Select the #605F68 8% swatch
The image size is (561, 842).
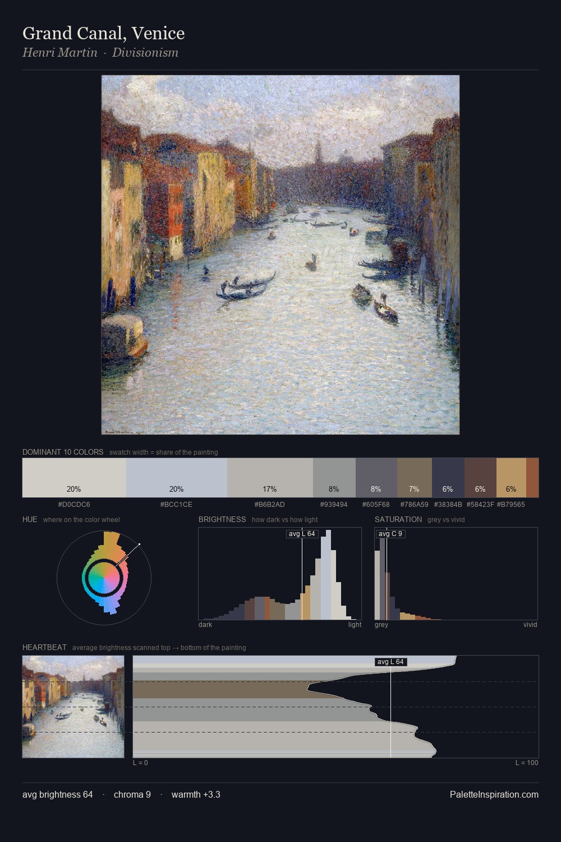click(x=376, y=478)
